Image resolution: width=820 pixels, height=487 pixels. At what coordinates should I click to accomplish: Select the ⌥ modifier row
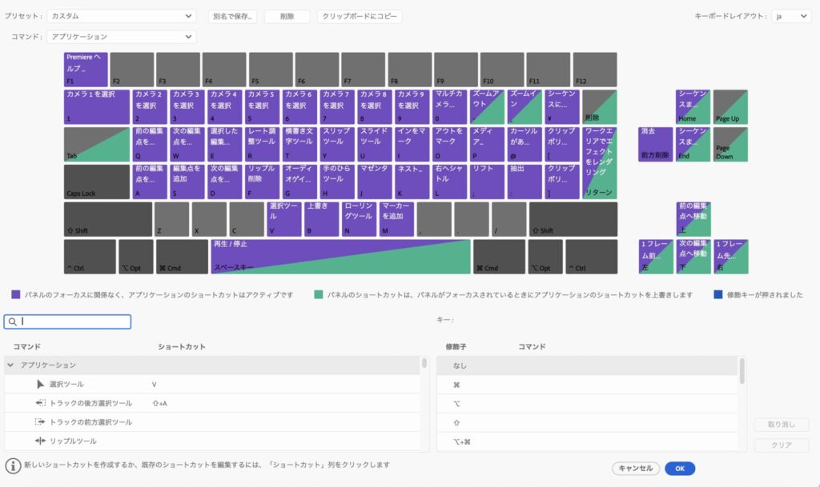pos(587,404)
